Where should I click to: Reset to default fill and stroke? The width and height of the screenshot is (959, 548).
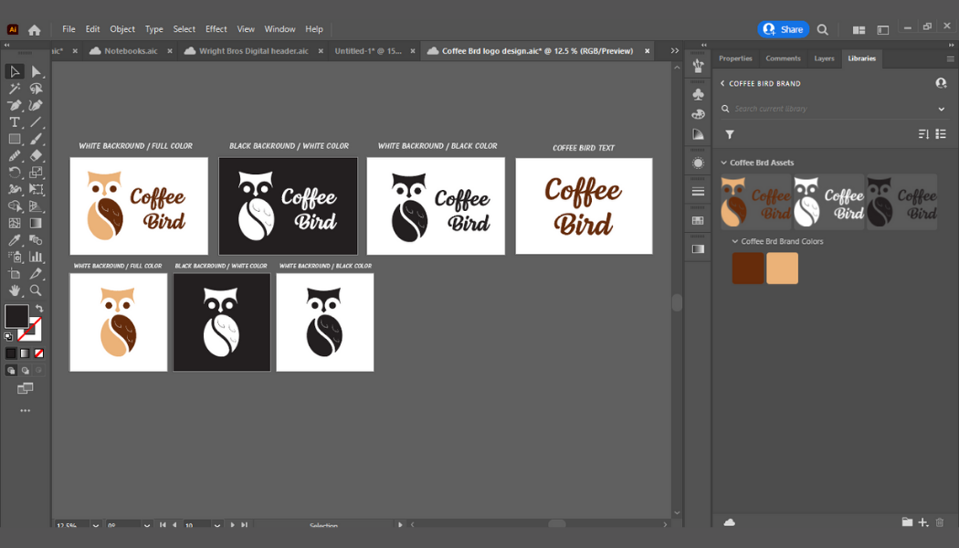coord(8,337)
